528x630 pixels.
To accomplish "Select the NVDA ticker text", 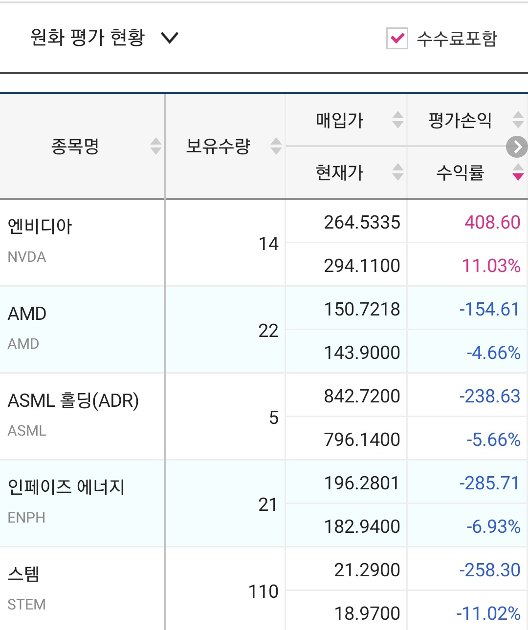I will click(x=27, y=257).
